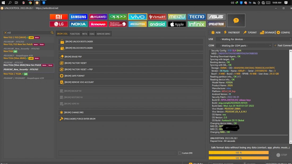The width and height of the screenshot is (292, 164).
Task: Choose the MediaTek platform logo
Action: [138, 24]
